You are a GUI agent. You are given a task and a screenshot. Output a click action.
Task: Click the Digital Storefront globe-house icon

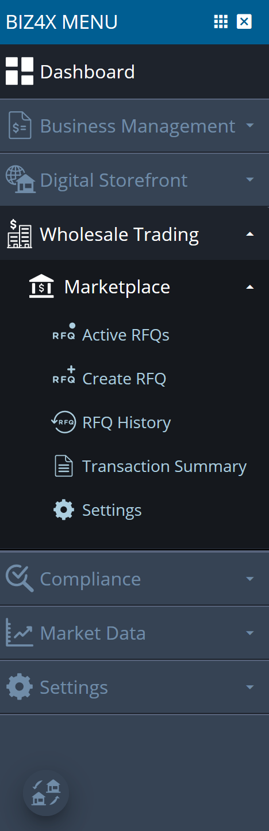point(21,180)
